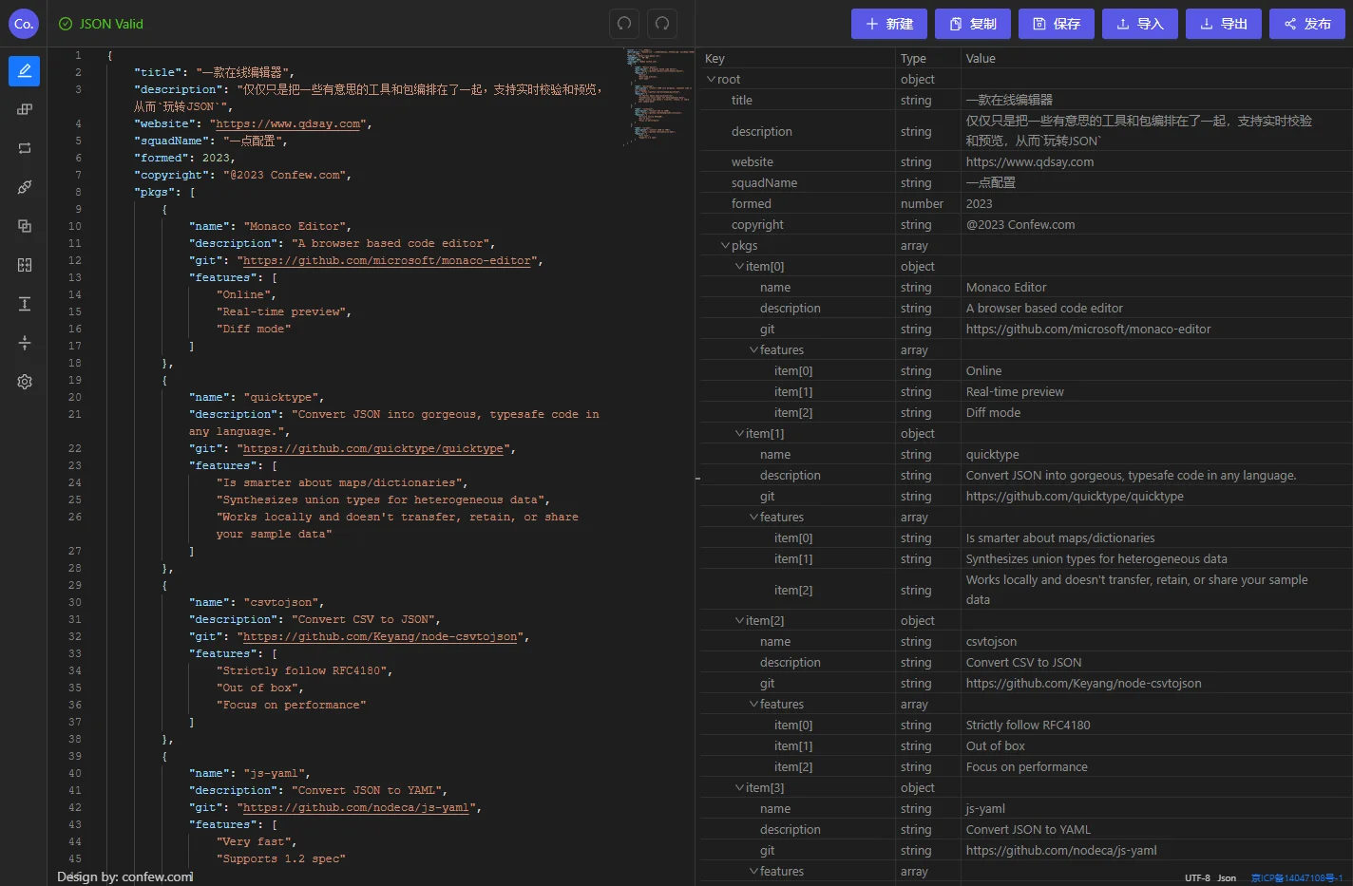
Task: Click the 复制 (Copy) button
Action: (973, 24)
